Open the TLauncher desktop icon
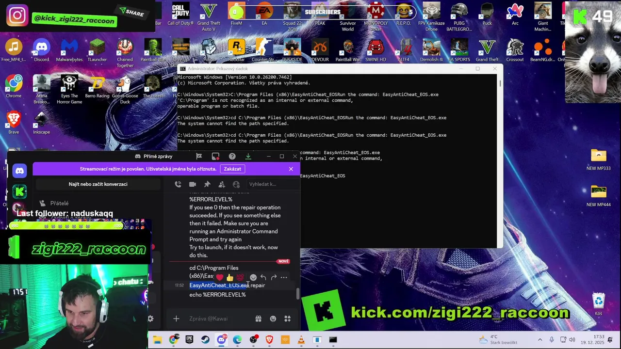 [97, 50]
